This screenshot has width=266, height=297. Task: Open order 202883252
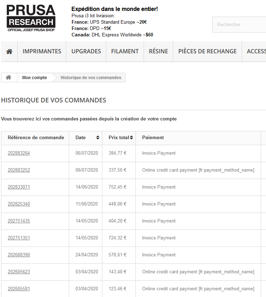click(x=19, y=170)
